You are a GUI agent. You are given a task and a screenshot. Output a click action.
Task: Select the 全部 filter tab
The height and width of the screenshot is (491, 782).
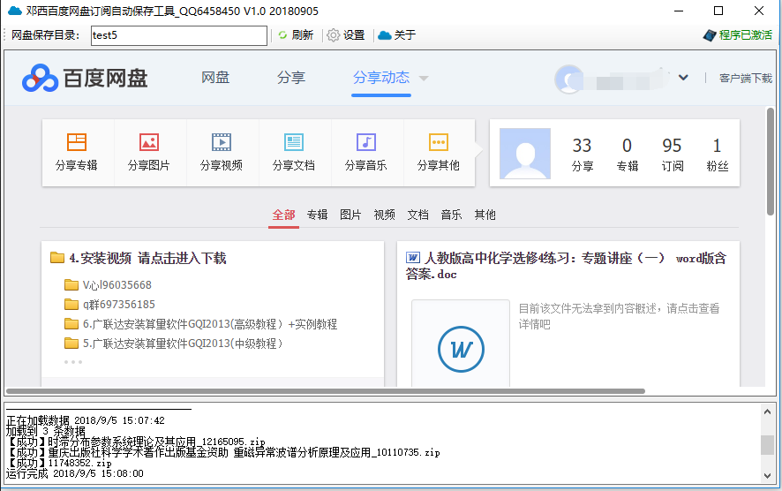coord(284,215)
